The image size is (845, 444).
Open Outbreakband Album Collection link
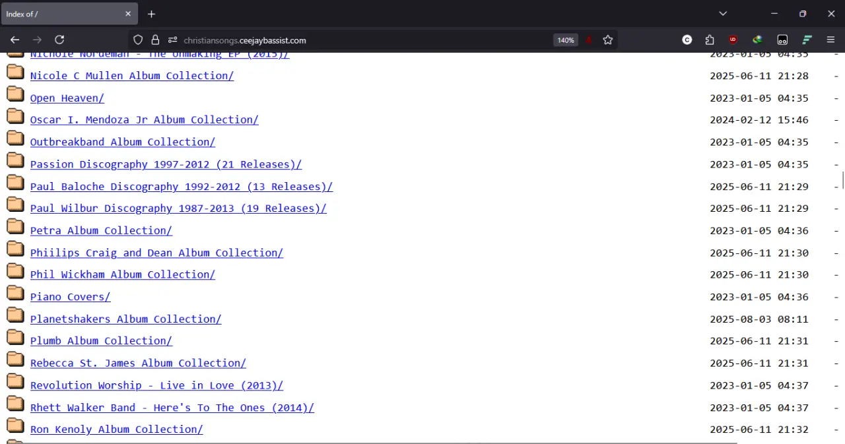[123, 142]
